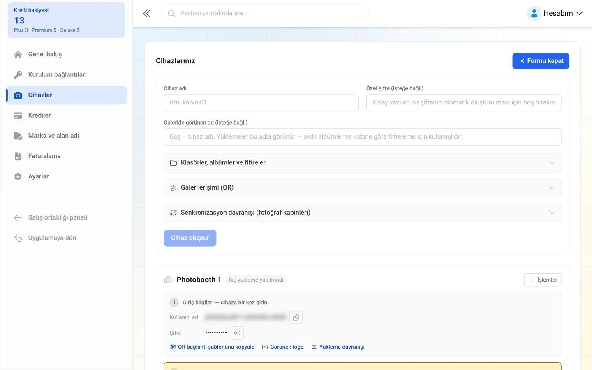592x370 pixels.
Task: Click the key icon for Kurulum bağlantıları
Action: (18, 75)
